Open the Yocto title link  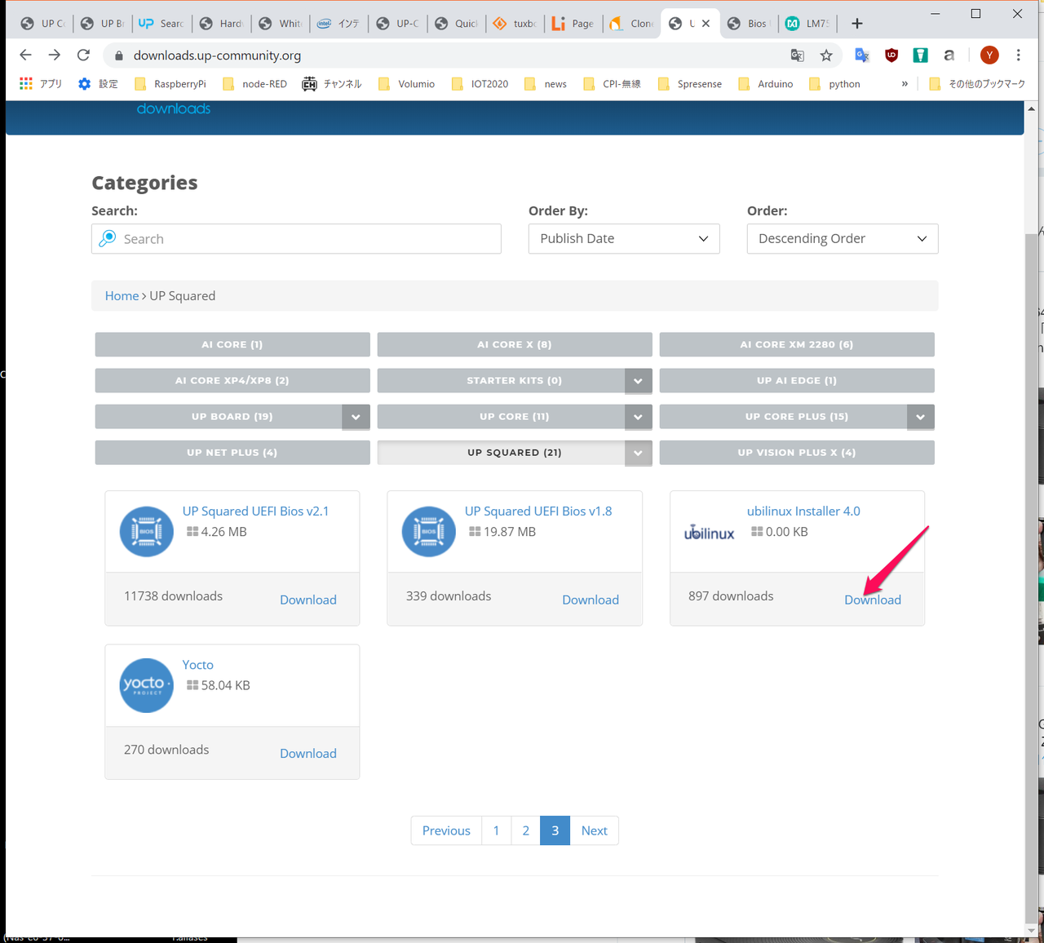(x=198, y=665)
